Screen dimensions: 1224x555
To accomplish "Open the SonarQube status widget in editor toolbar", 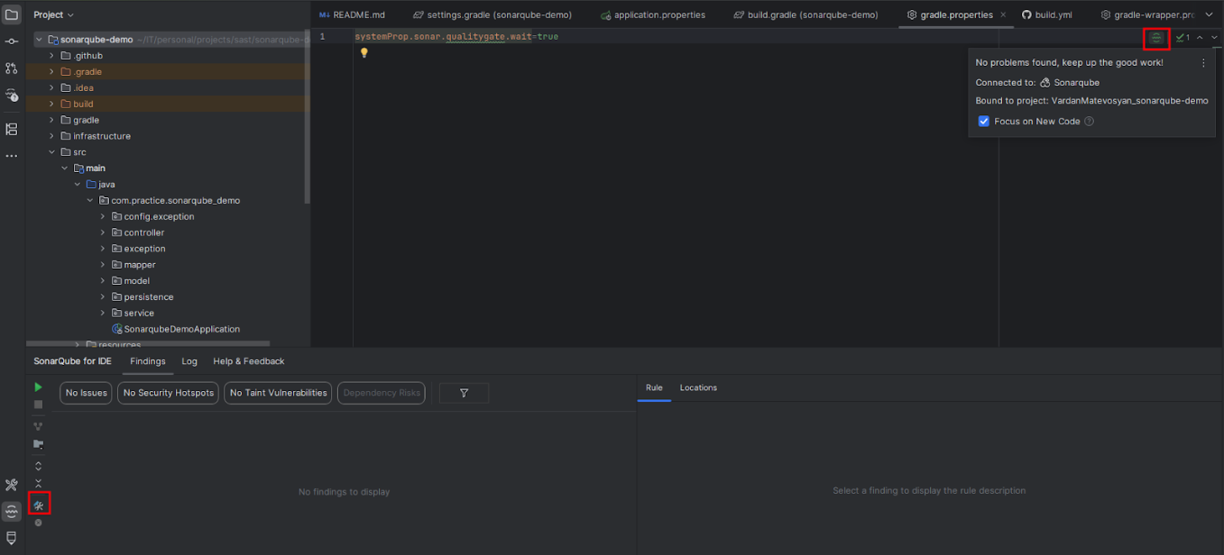I will point(1155,38).
